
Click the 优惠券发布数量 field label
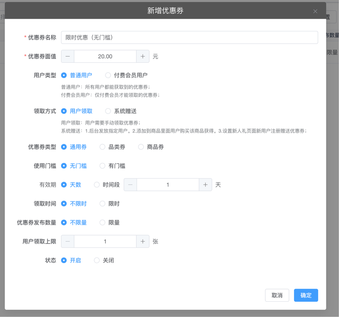pos(36,223)
